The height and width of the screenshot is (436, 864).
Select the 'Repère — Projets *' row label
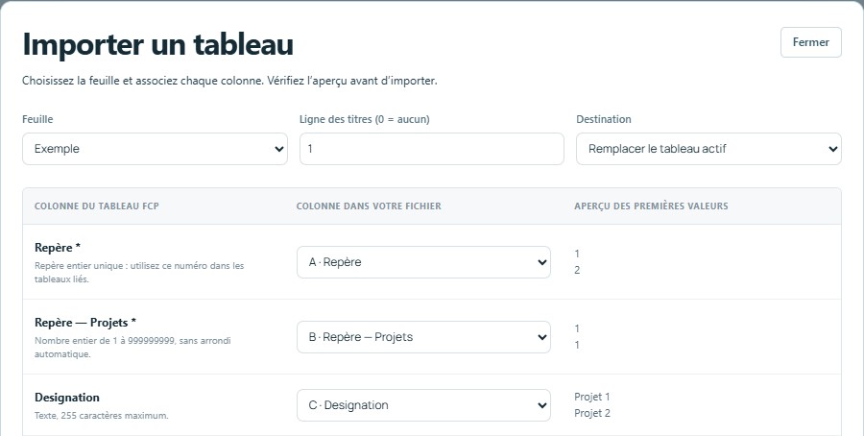[85, 323]
